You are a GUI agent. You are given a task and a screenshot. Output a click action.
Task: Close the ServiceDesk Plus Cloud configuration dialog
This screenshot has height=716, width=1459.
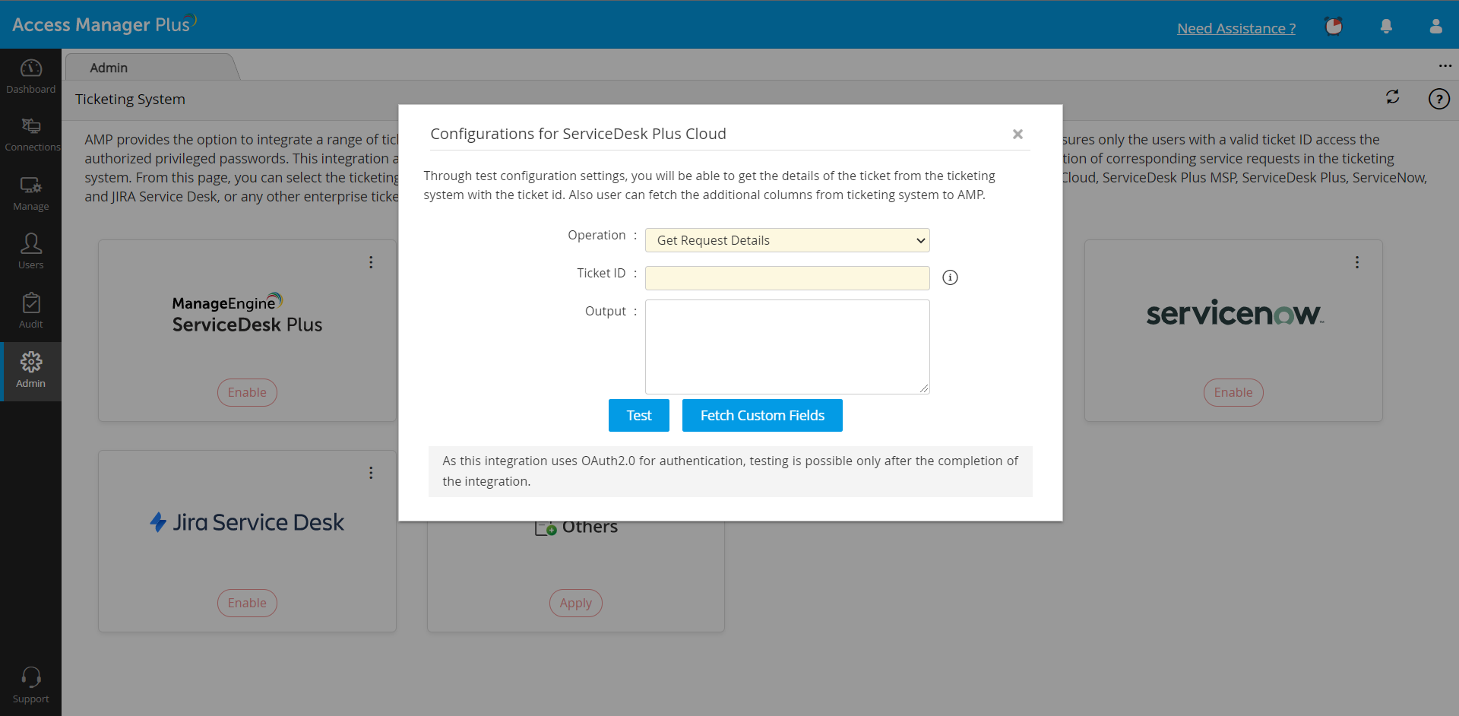click(1018, 135)
